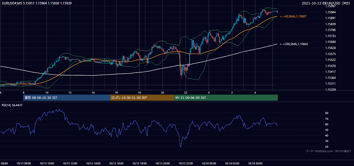Click RSI axis level 40

327,135
